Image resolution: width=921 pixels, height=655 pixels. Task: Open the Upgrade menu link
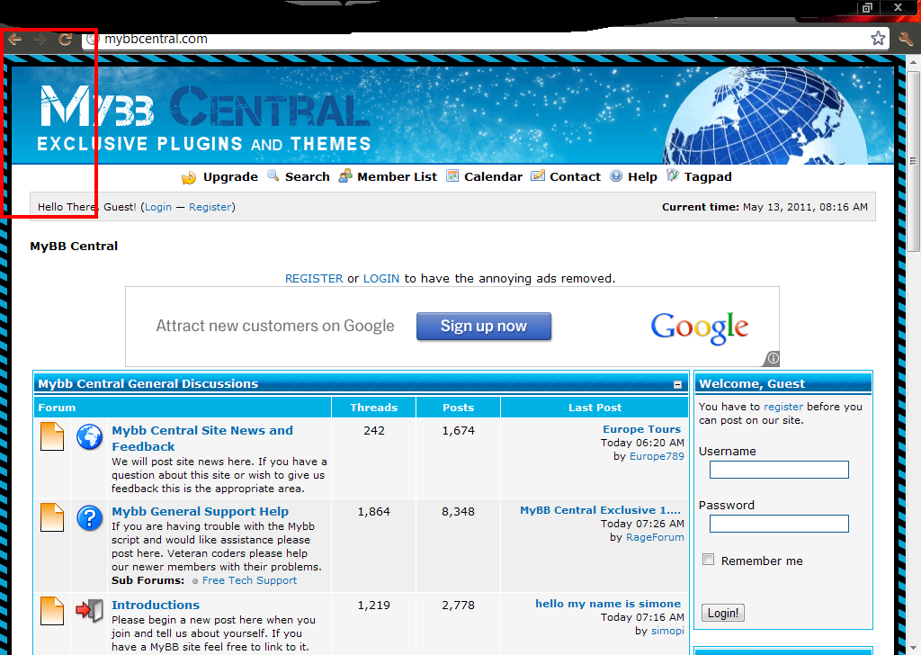click(230, 177)
